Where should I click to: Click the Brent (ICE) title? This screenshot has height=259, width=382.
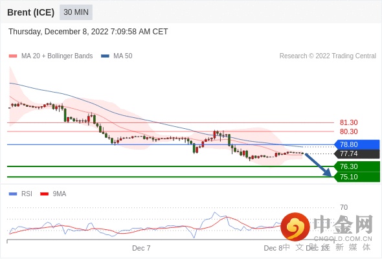30,12
